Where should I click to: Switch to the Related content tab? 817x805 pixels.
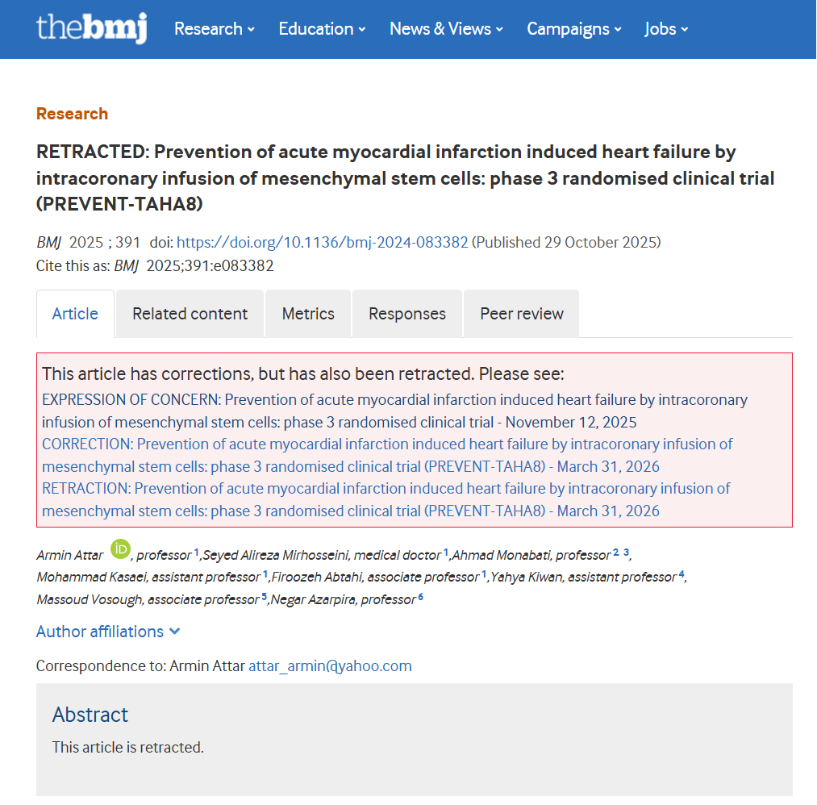(190, 314)
